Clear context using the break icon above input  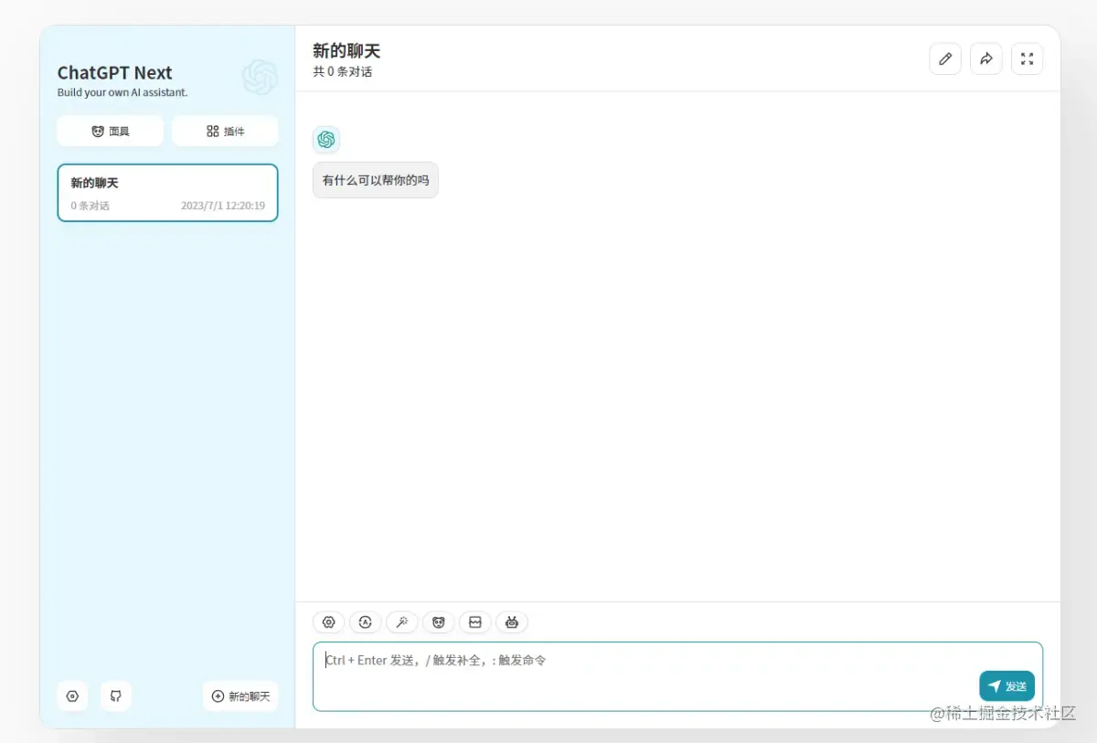click(x=475, y=622)
